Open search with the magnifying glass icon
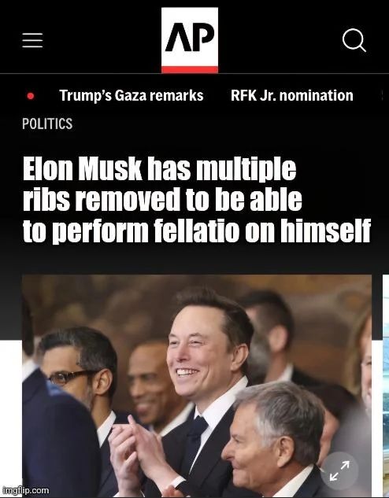The image size is (389, 498). click(354, 40)
